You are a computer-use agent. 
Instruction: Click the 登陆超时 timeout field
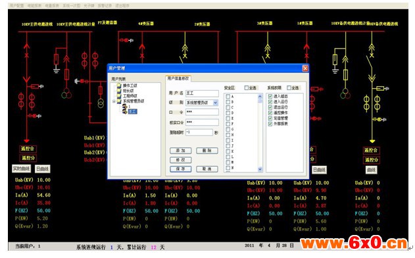(199, 132)
